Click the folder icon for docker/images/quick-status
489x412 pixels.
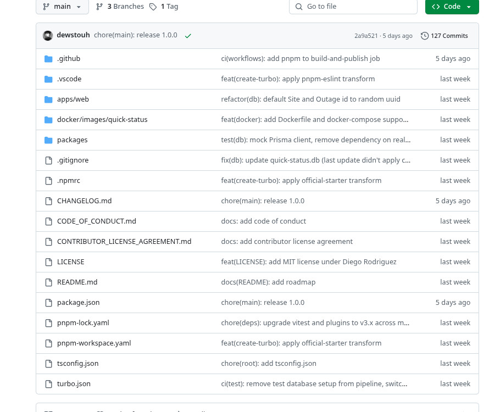[48, 119]
